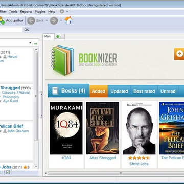184x184 pixels.
Task: Open the Forward history dropdown arrow
Action: [x=61, y=20]
